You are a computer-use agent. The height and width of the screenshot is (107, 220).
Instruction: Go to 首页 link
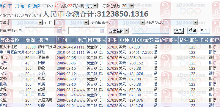coord(3,6)
